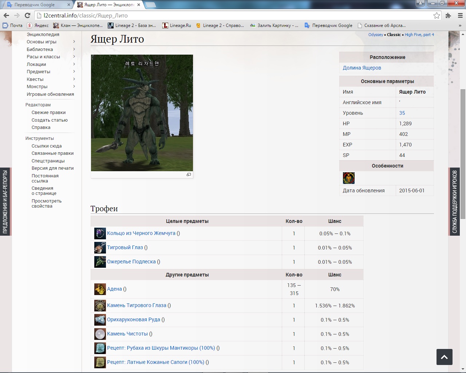Switch to the Переводчик Google tab
This screenshot has width=466, height=373.
click(x=38, y=5)
